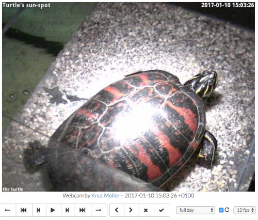Click the checkmark confirm button
This screenshot has width=258, height=220.
162,210
